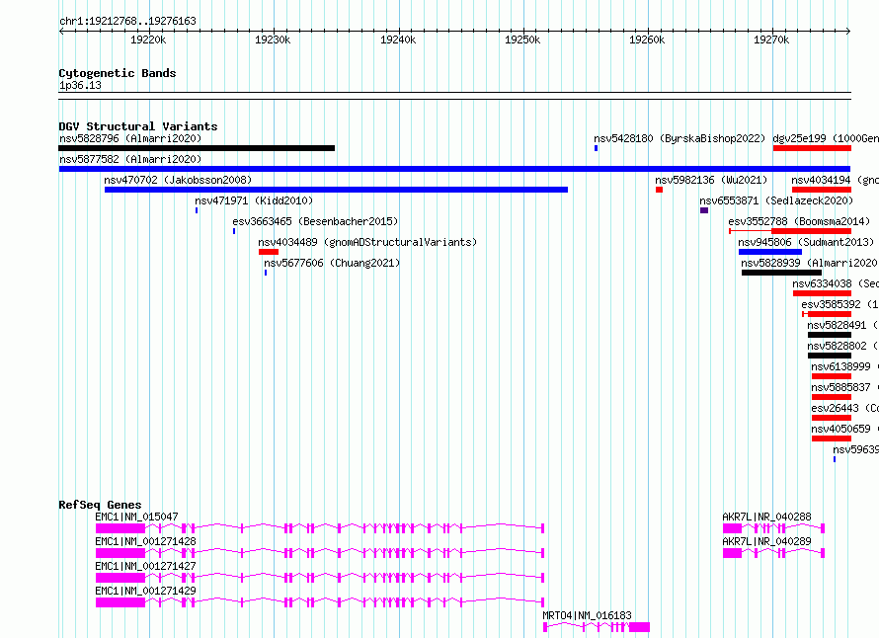This screenshot has width=879, height=638.
Task: Click the red dgv25e199 variant bar
Action: pos(812,148)
